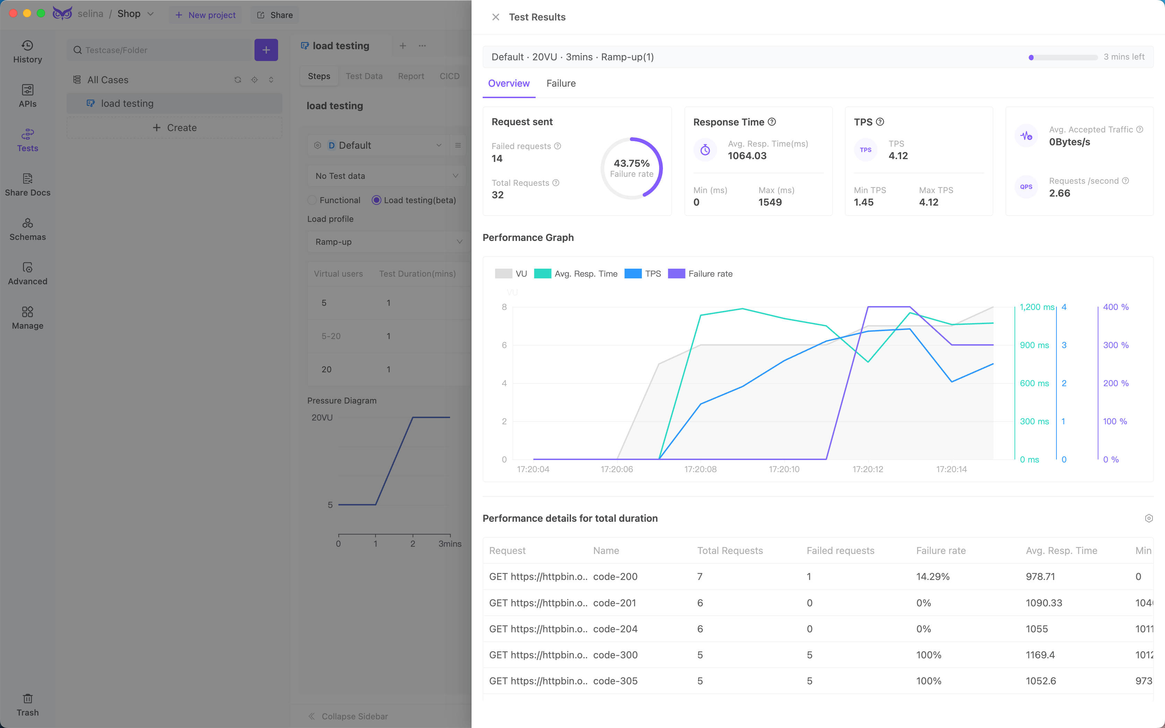The height and width of the screenshot is (728, 1165).
Task: Toggle the VU legend series in graph
Action: tap(511, 274)
